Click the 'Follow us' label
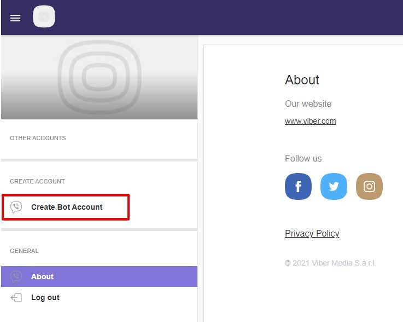This screenshot has width=403, height=322. pos(303,159)
